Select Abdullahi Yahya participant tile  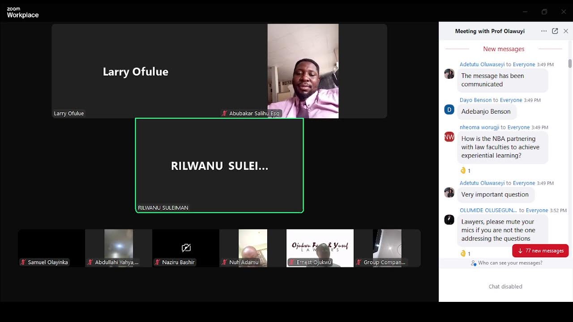(119, 248)
